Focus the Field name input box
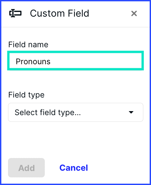151x185 pixels. (75, 61)
